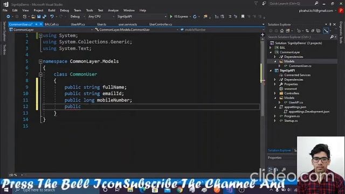Open the File menu
The height and width of the screenshot is (194, 345).
point(5,10)
